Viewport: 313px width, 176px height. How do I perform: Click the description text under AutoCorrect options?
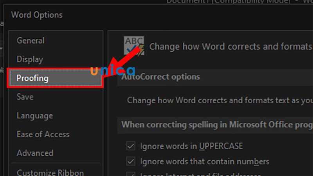pyautogui.click(x=219, y=100)
